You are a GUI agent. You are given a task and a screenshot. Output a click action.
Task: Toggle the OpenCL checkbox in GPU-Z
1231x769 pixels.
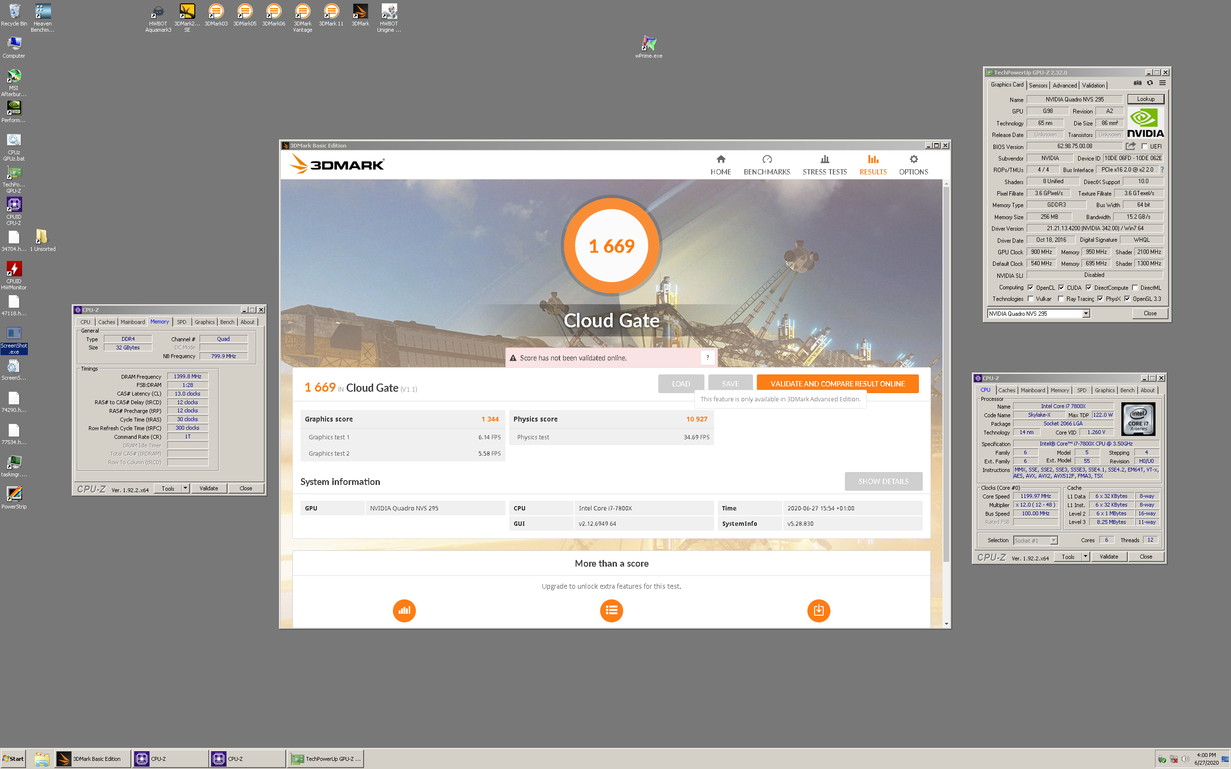click(1030, 287)
